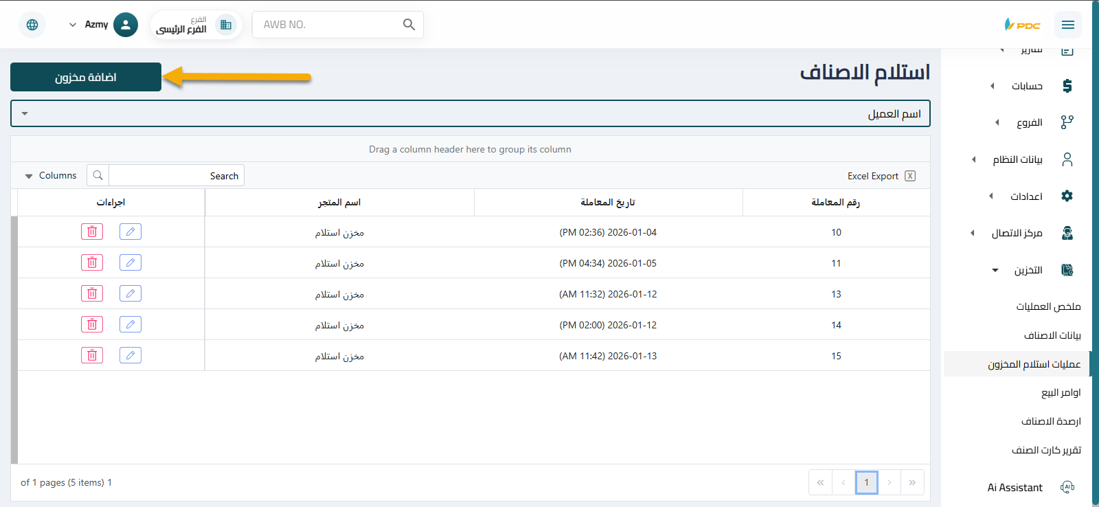Click the call center headset icon

[x=1067, y=233]
